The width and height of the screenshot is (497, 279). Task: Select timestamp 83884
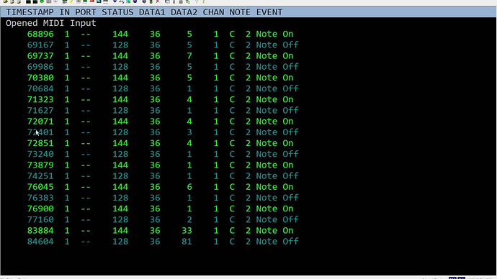pos(40,230)
